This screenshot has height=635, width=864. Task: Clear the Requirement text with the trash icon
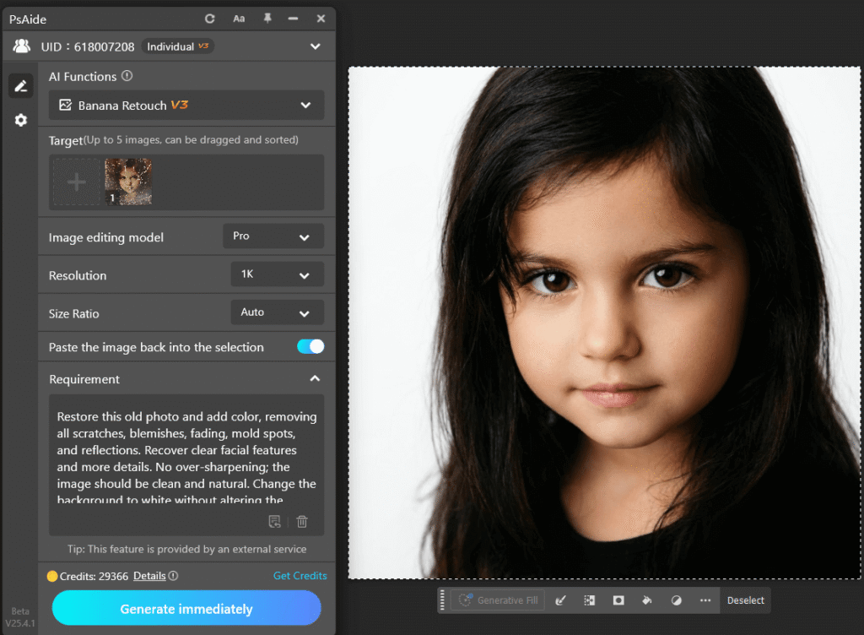[301, 522]
